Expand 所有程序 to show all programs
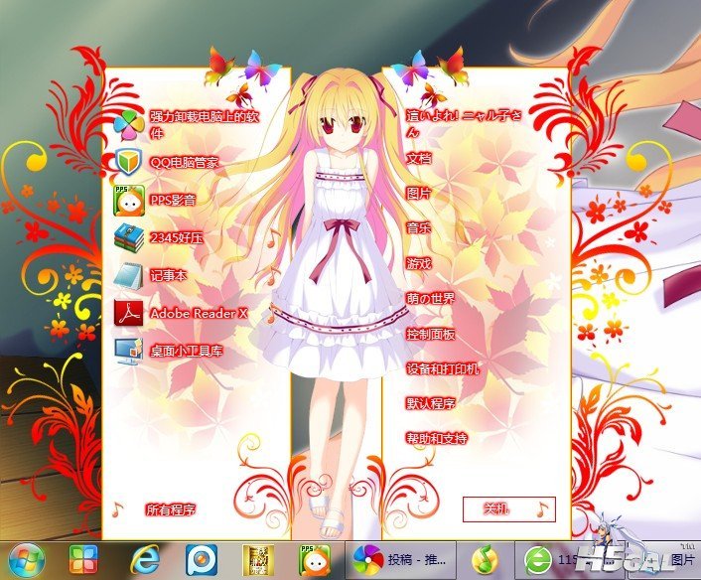The image size is (701, 580). [170, 509]
